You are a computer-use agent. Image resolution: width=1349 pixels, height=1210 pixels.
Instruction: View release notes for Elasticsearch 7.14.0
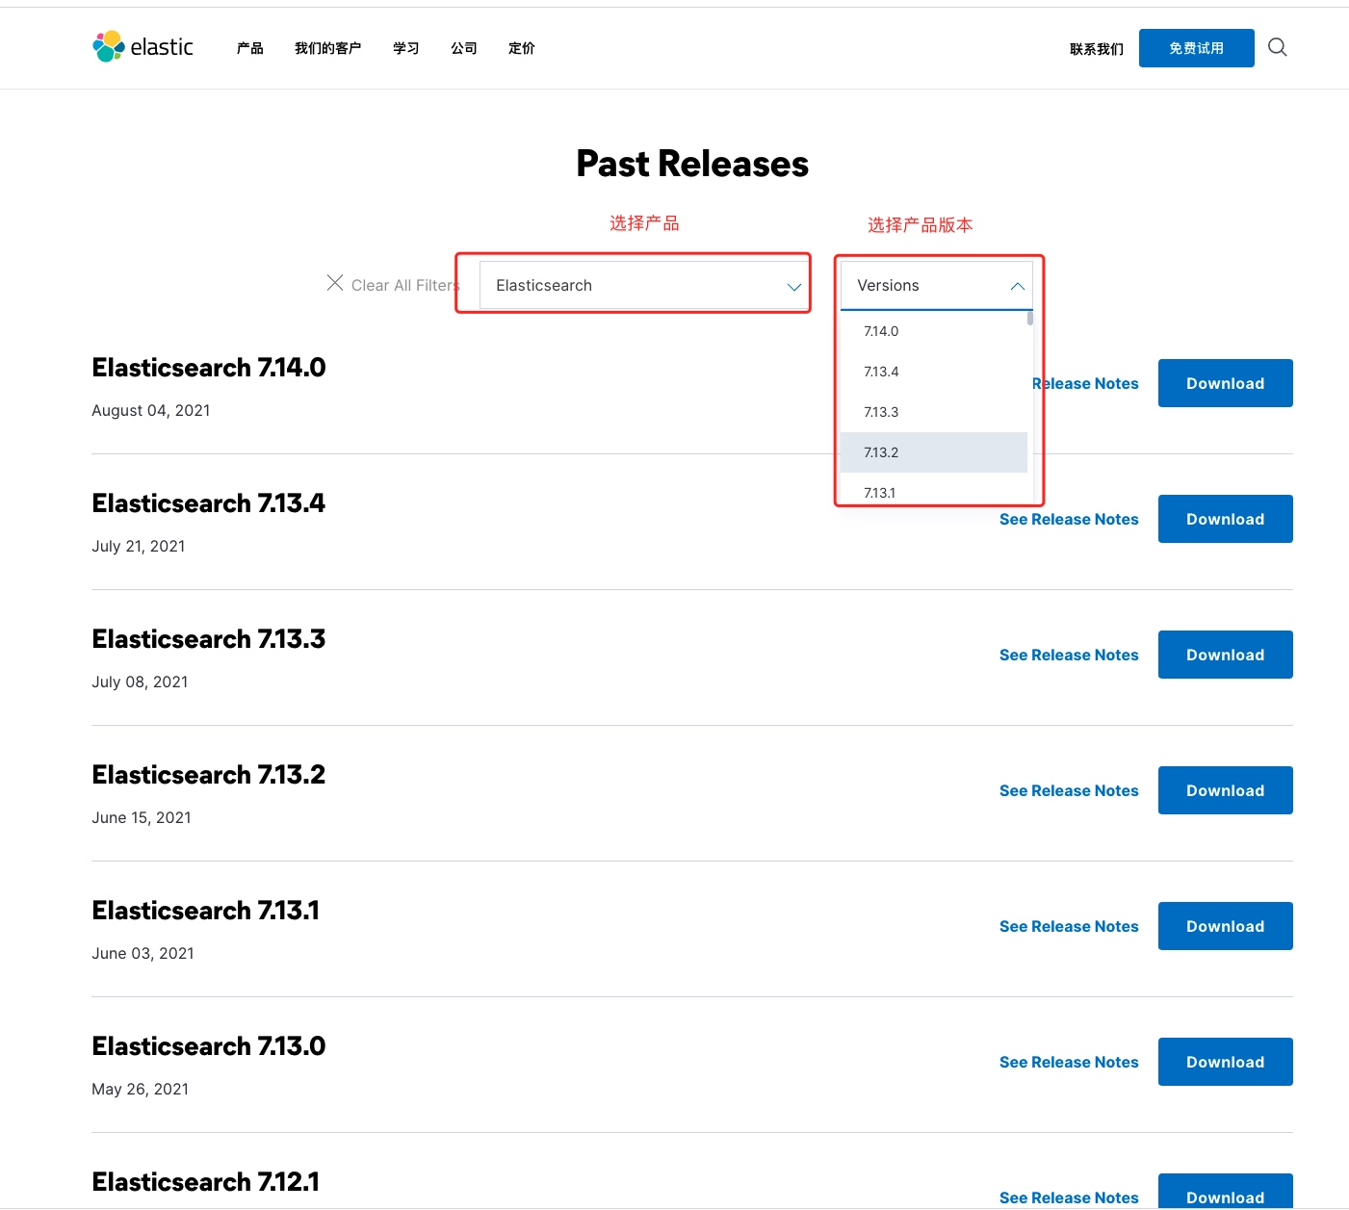1086,383
